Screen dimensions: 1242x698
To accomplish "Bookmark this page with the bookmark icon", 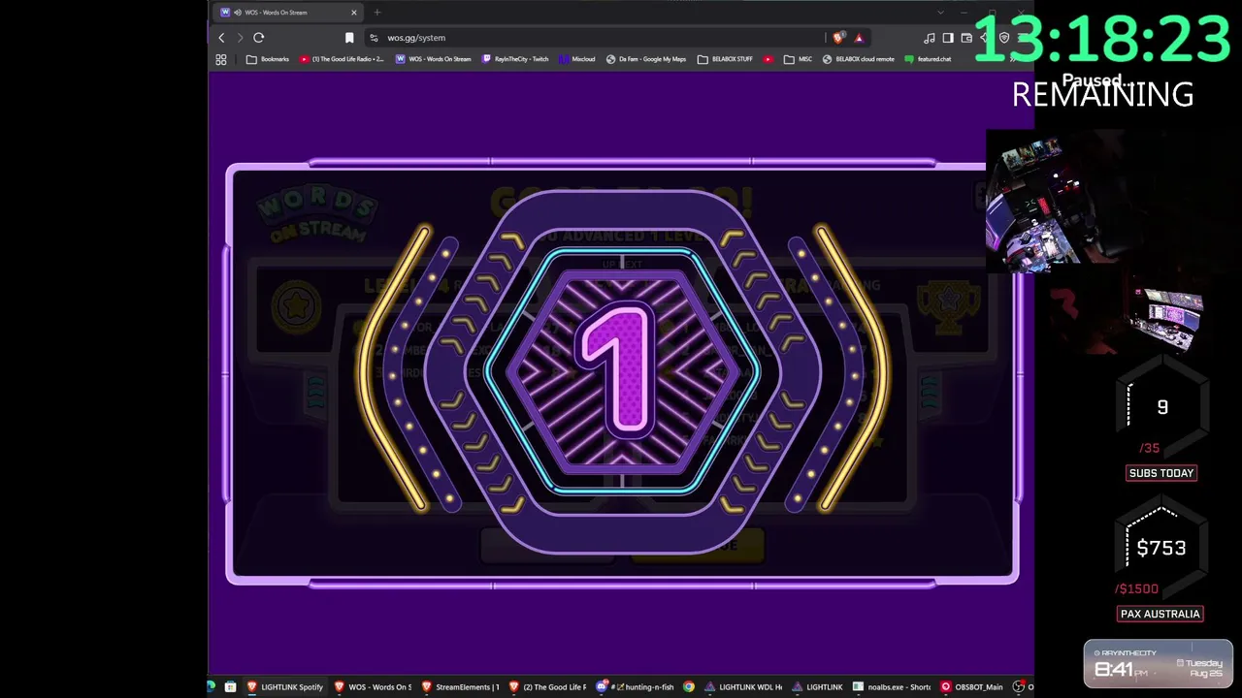I will 349,38.
